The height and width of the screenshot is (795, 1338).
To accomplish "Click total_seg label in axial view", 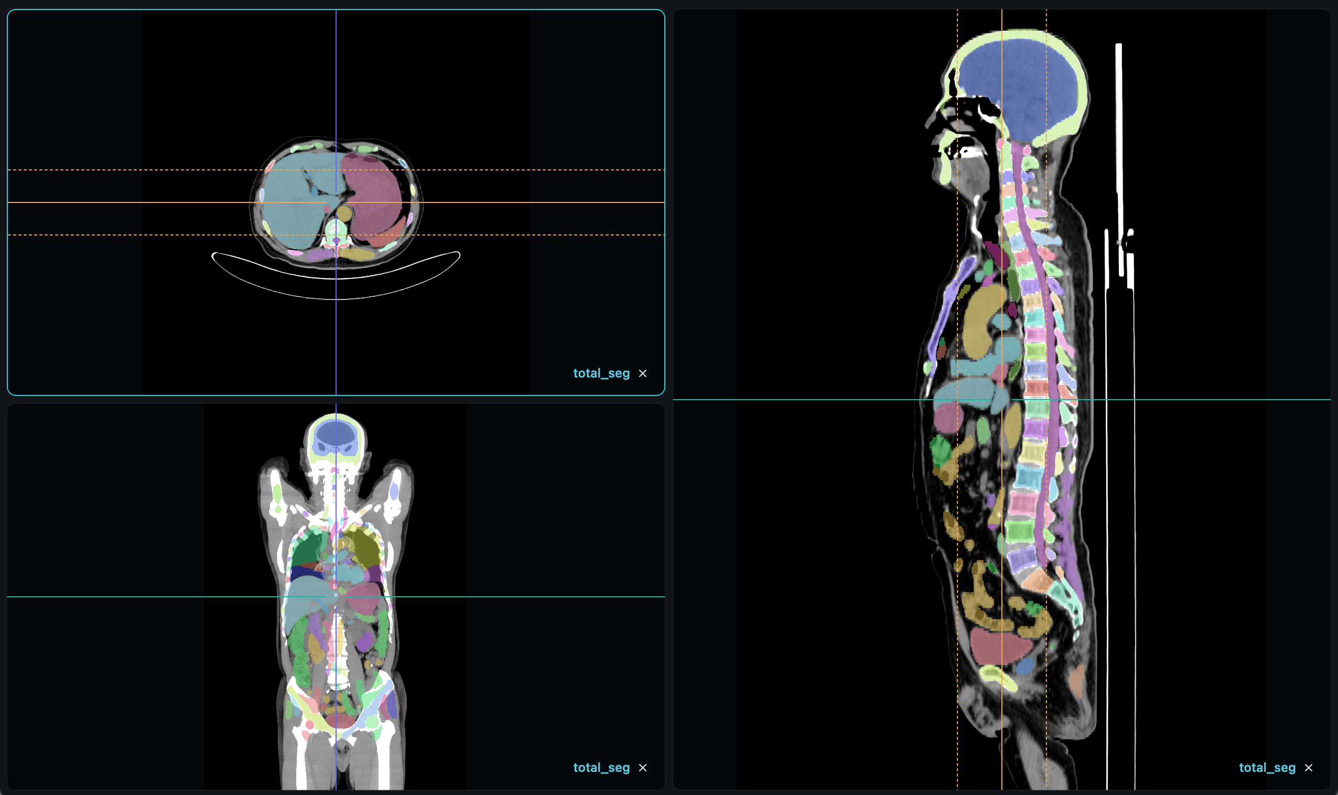I will pyautogui.click(x=601, y=373).
